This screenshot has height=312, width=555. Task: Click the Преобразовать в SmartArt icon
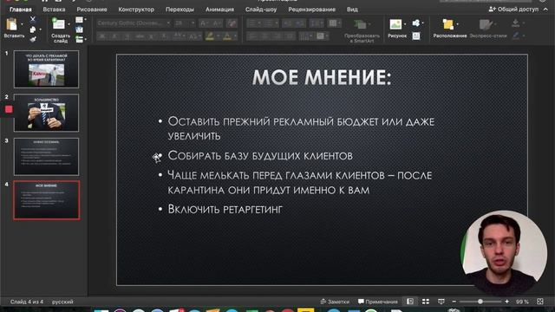361,24
